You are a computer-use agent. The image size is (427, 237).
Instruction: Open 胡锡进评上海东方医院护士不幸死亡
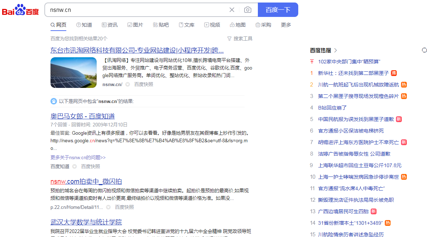pyautogui.click(x=358, y=142)
